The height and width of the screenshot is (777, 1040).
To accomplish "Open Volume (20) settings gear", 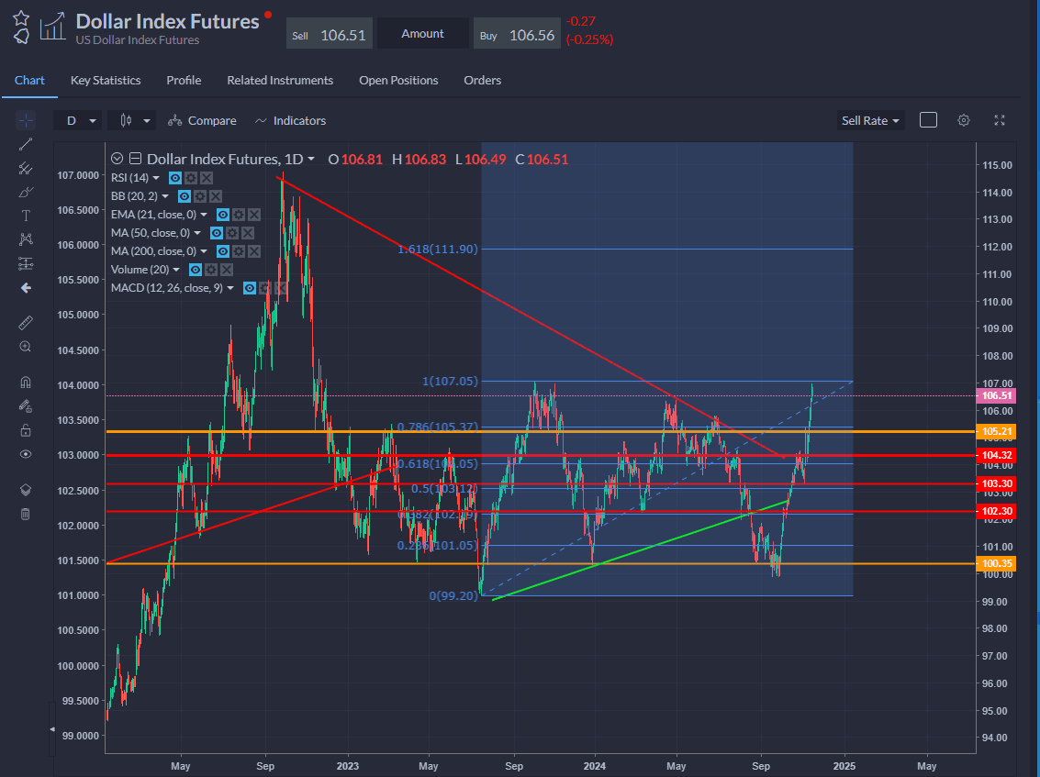I will (x=211, y=270).
